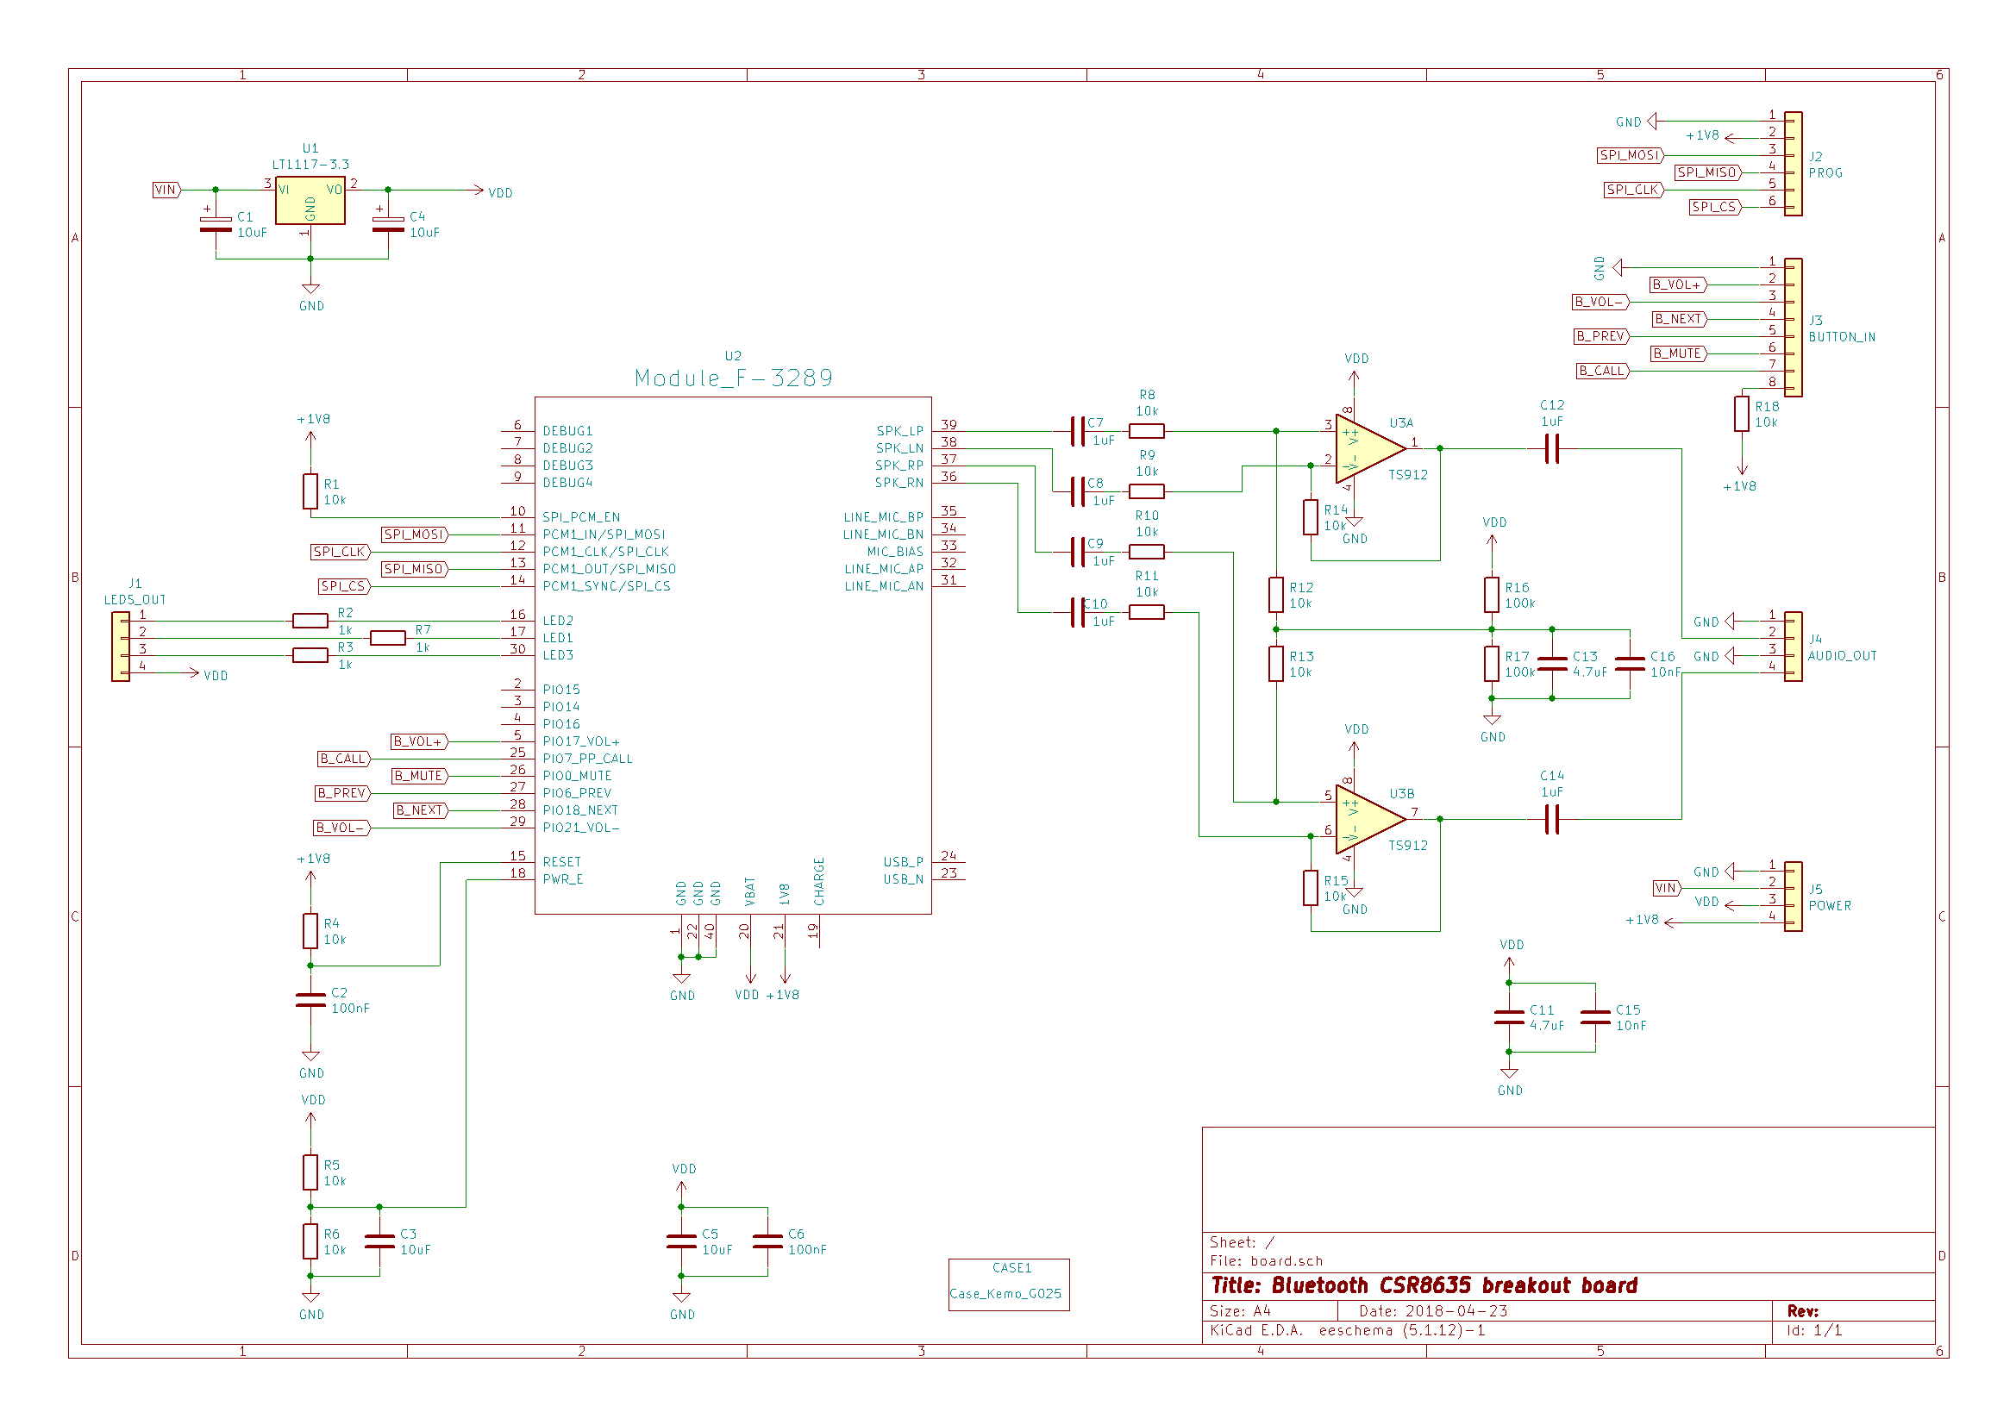Select resistor R18 10k symbol
This screenshot has width=2016, height=1425.
pyautogui.click(x=1742, y=415)
